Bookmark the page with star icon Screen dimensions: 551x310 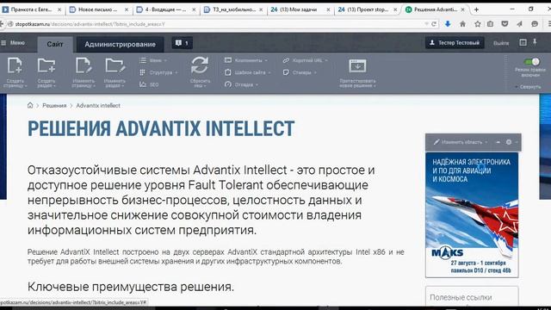(x=477, y=24)
